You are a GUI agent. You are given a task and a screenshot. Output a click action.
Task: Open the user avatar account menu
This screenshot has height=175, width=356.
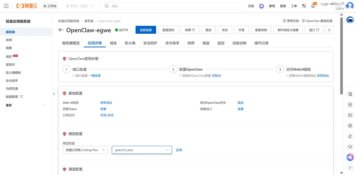[x=350, y=6]
